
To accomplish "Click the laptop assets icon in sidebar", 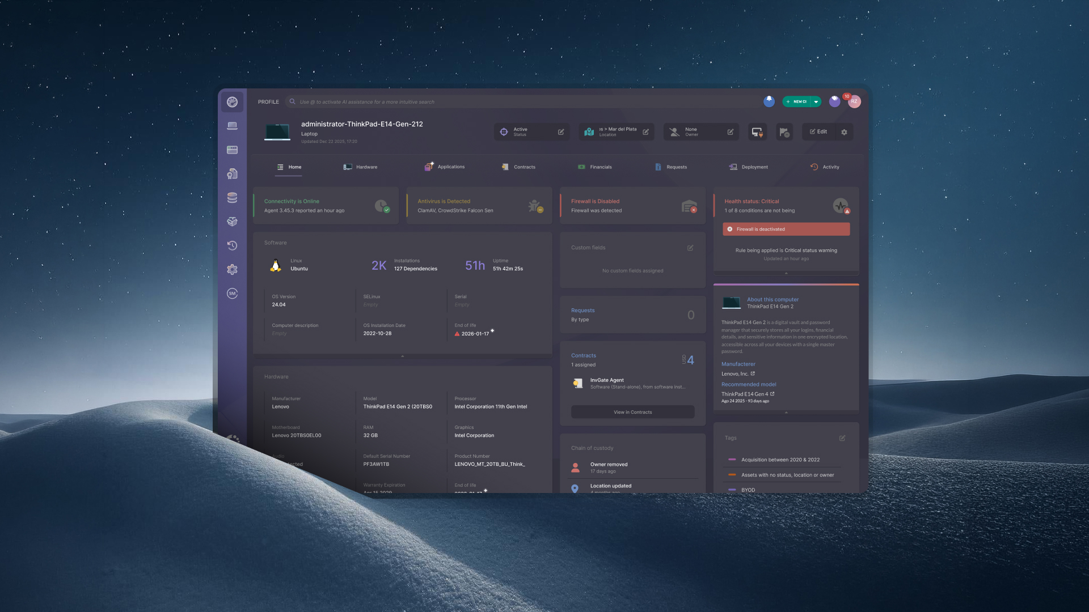I will [232, 126].
